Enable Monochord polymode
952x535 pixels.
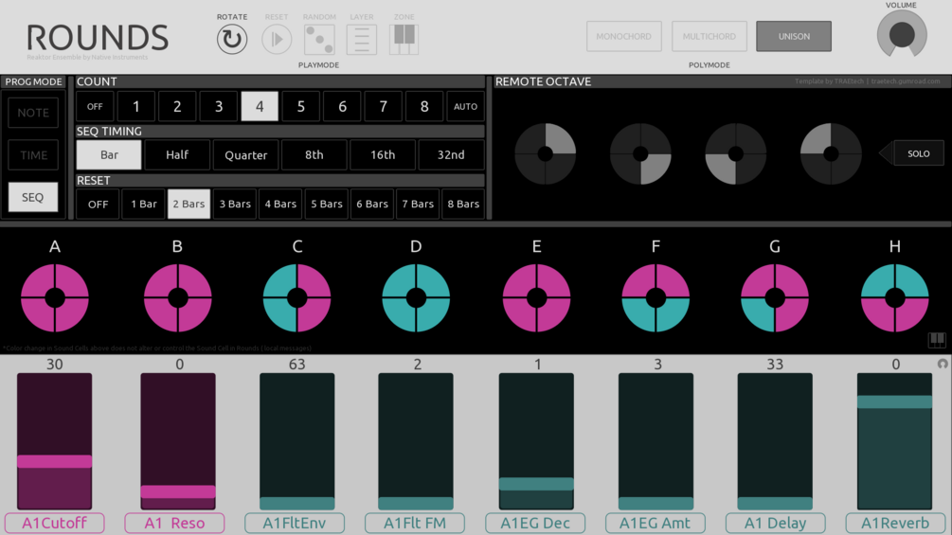pos(623,36)
